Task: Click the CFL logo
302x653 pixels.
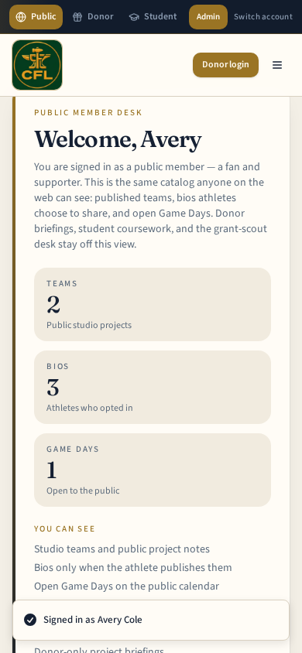Action: point(37,65)
